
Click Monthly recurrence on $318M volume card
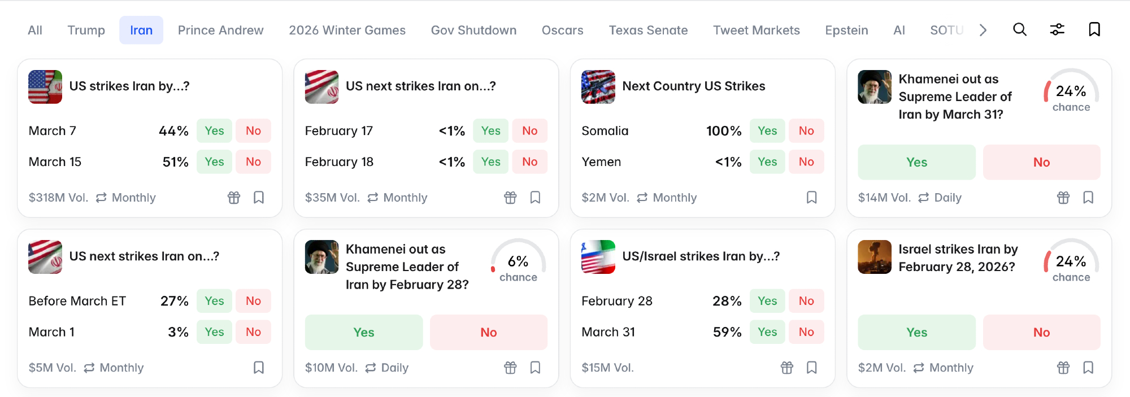(x=126, y=198)
